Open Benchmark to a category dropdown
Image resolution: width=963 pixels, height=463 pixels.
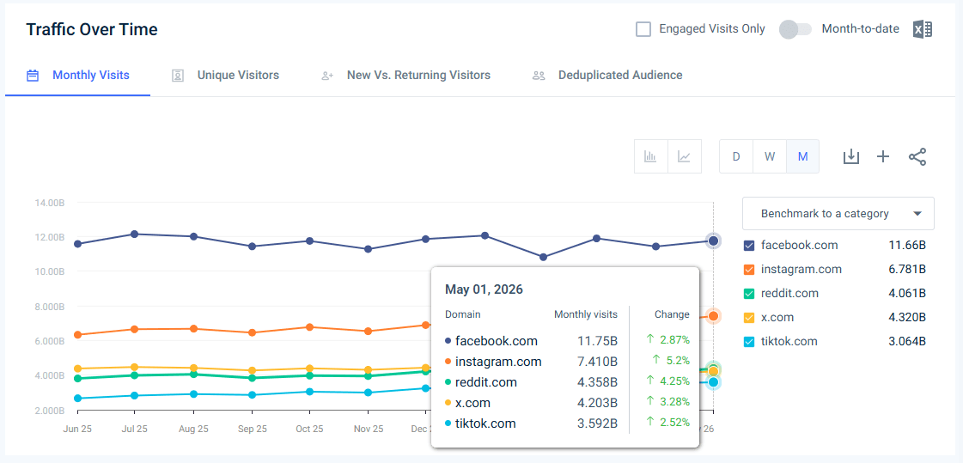tap(838, 214)
